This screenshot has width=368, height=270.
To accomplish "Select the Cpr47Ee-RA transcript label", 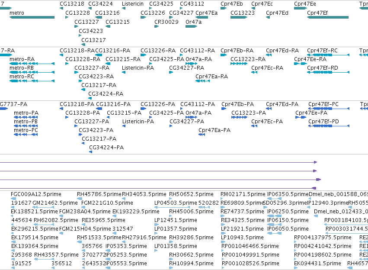I will 310,59.
